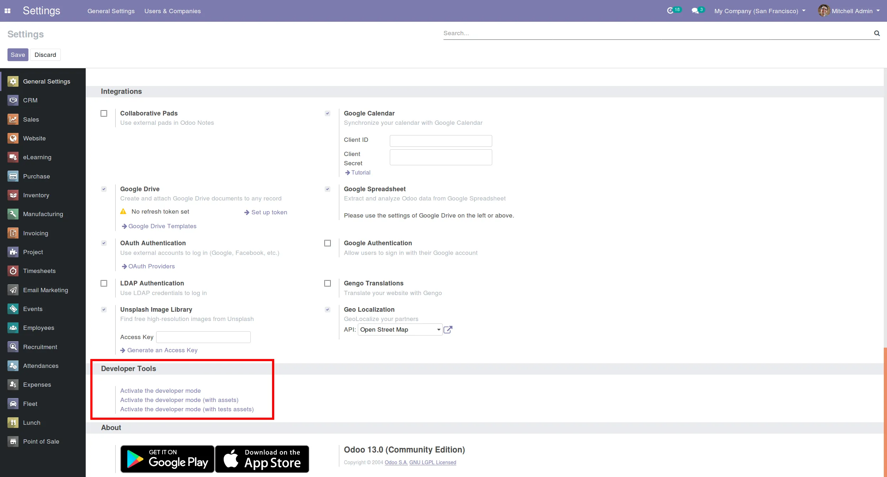This screenshot has height=477, width=887.
Task: Click Activate the developer mode link
Action: pyautogui.click(x=160, y=391)
